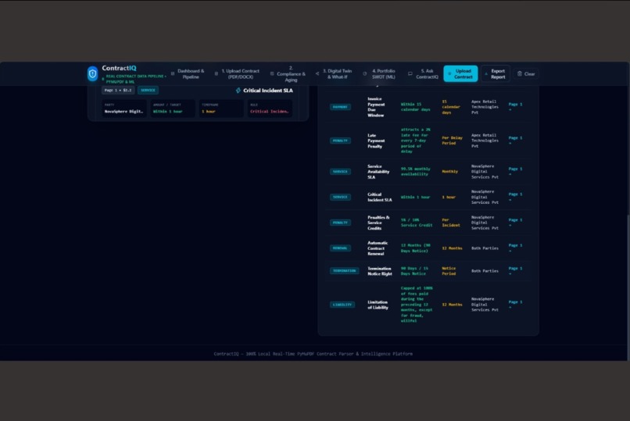630x421 pixels.
Task: Click the Export Report button
Action: tap(496, 74)
